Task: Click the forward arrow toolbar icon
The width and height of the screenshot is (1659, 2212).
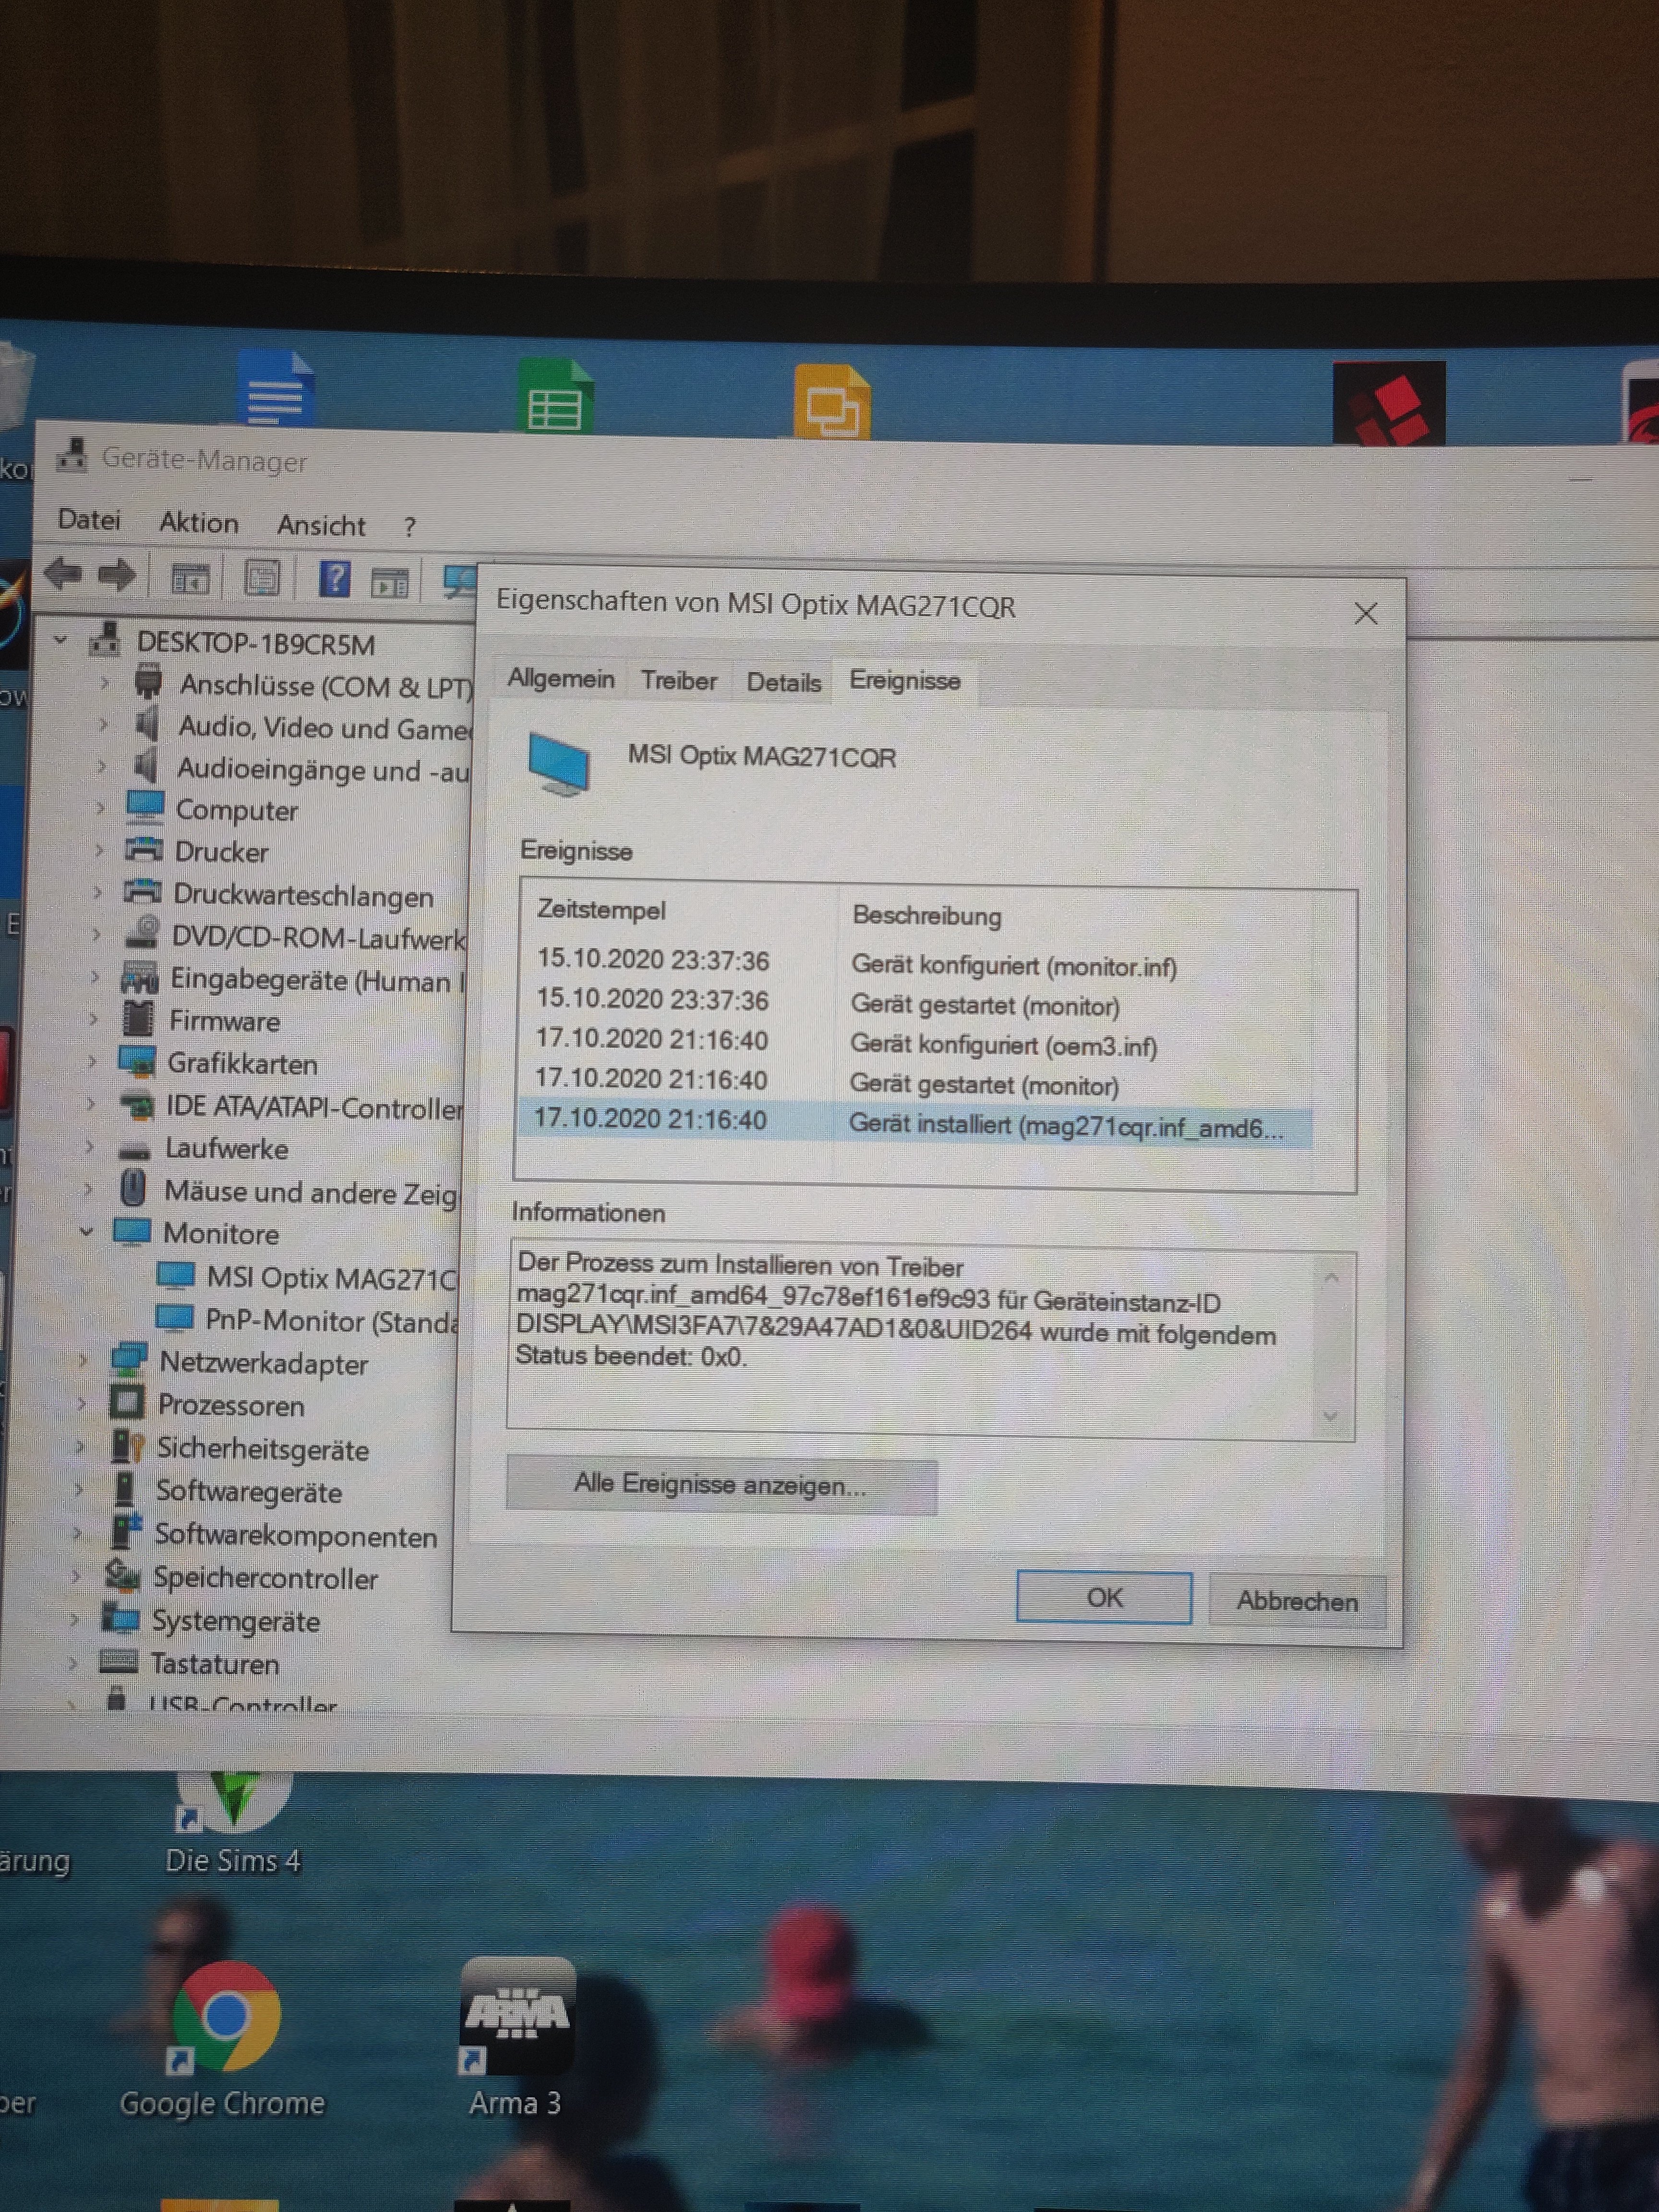Action: tap(117, 575)
